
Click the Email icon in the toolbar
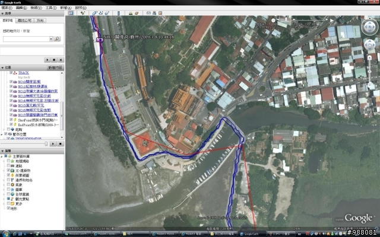click(x=148, y=13)
